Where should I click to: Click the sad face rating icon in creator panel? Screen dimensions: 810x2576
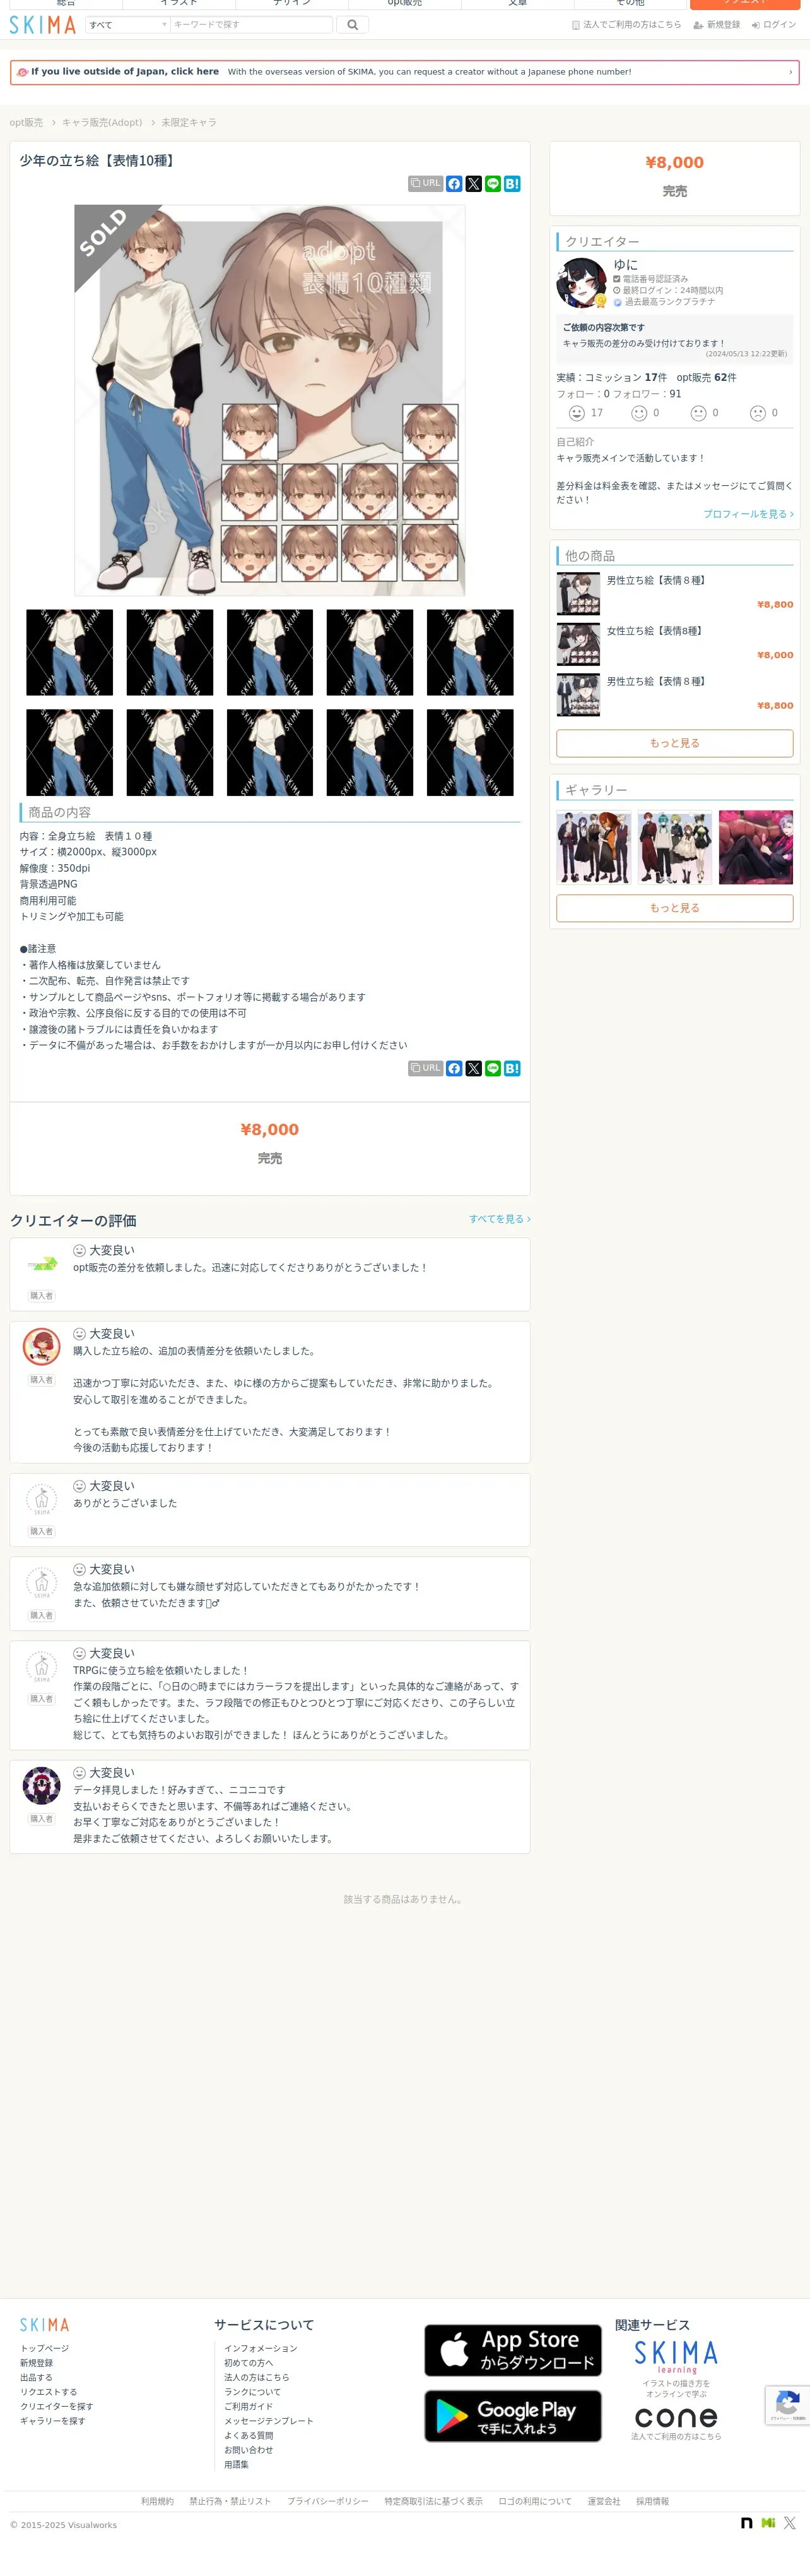pyautogui.click(x=758, y=413)
